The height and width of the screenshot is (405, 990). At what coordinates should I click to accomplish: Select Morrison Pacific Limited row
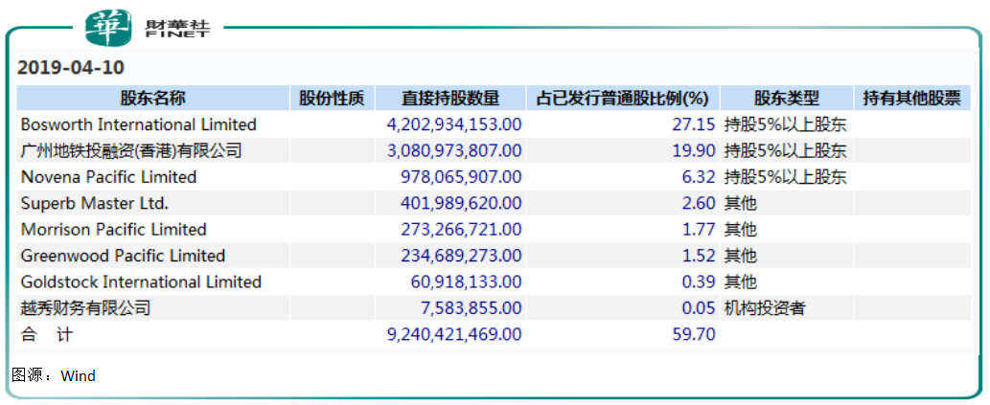(494, 230)
